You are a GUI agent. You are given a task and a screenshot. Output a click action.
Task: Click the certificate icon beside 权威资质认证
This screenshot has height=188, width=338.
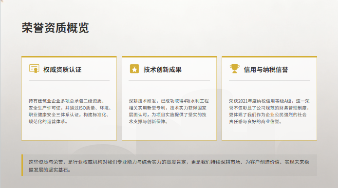[34, 69]
